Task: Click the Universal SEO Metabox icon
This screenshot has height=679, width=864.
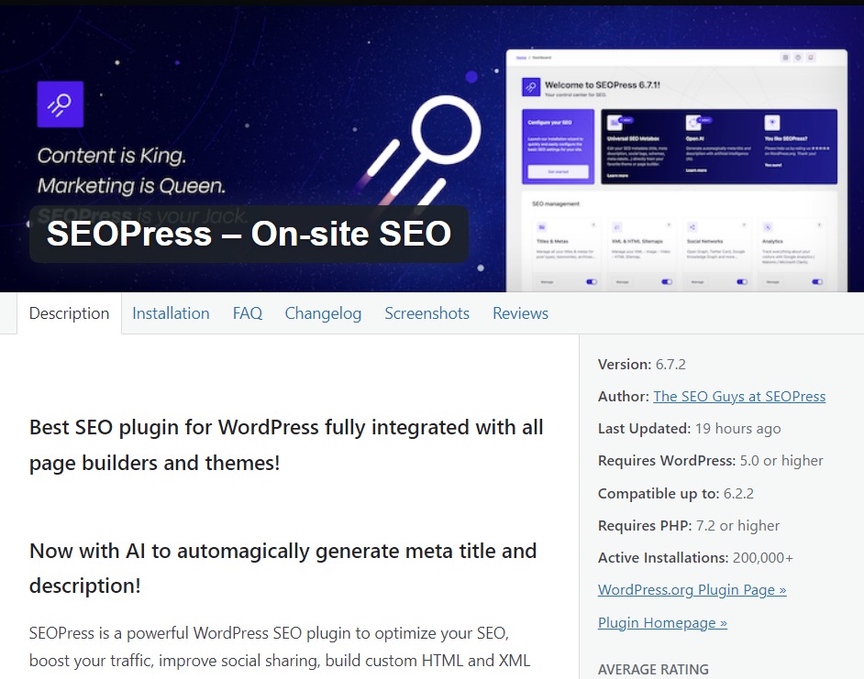Action: [615, 122]
